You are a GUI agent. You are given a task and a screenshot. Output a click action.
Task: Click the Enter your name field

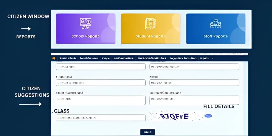pyautogui.click(x=100, y=67)
